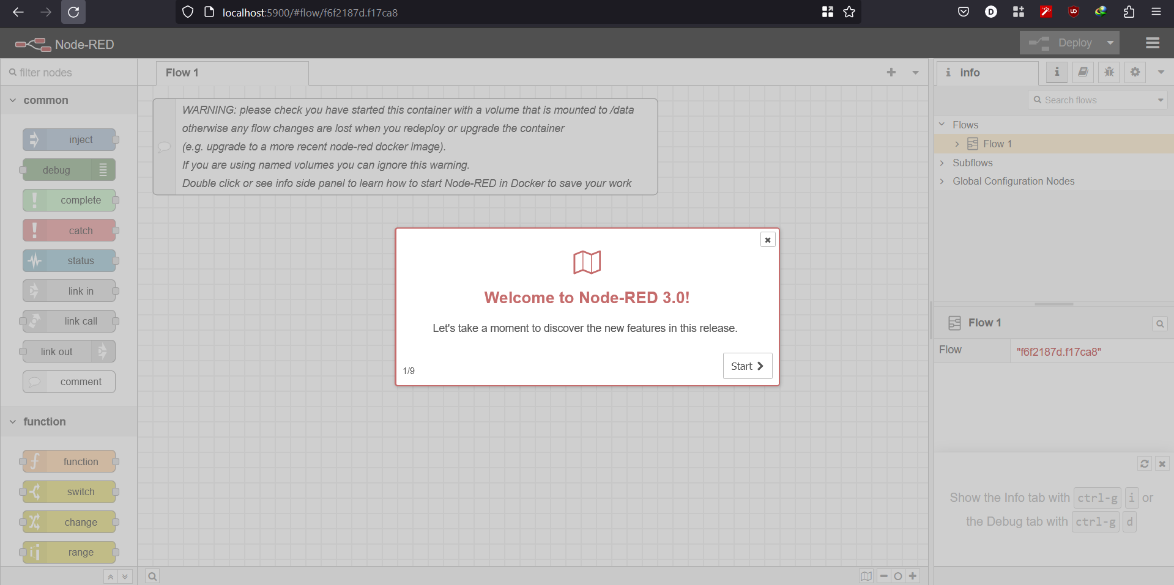Image resolution: width=1174 pixels, height=585 pixels.
Task: Expand the Subflows tree item
Action: click(x=942, y=163)
